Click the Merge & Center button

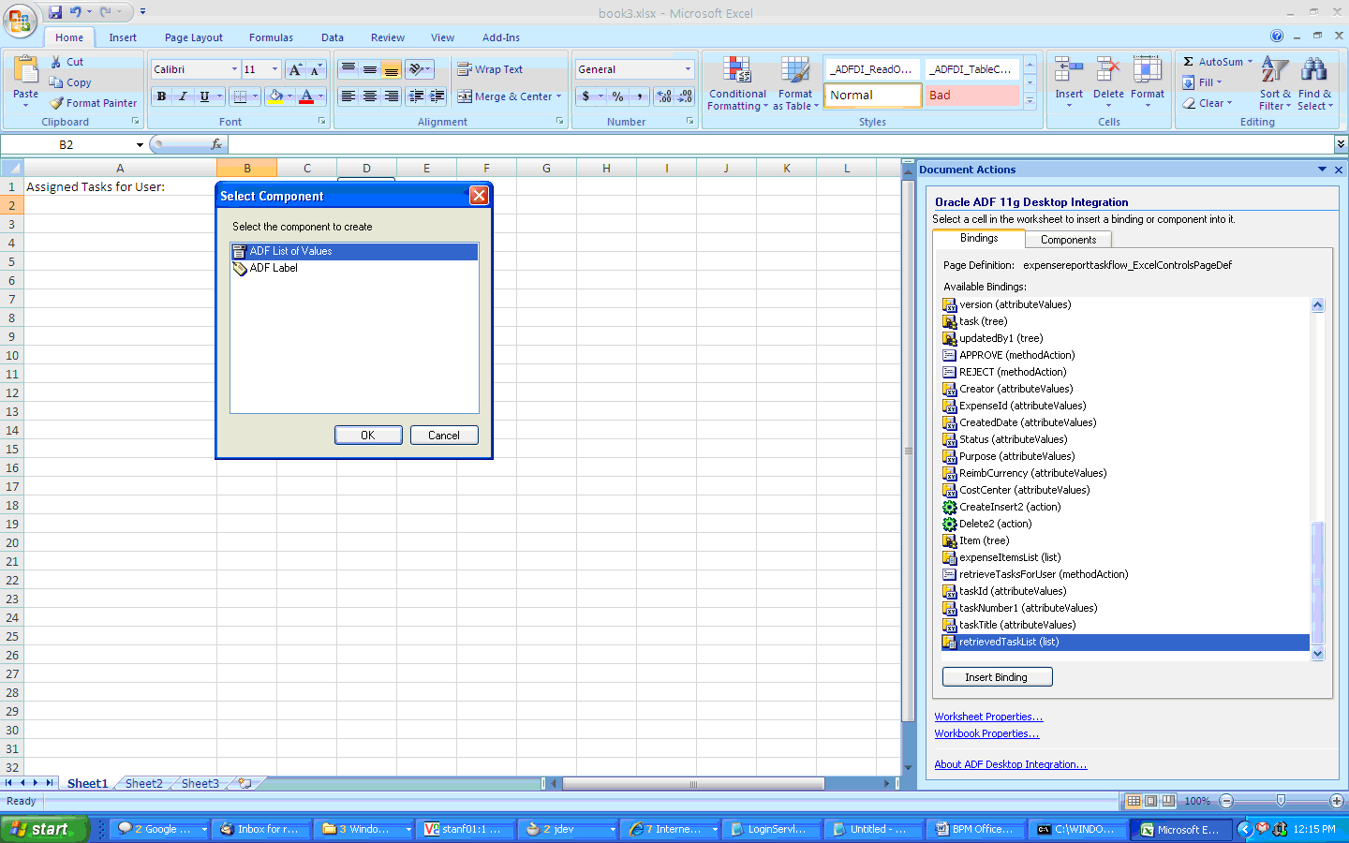510,96
